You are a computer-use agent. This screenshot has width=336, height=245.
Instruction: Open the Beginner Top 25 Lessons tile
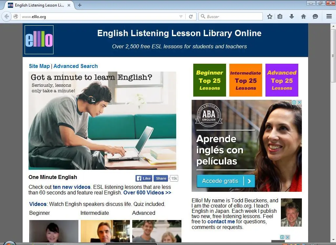[210, 80]
